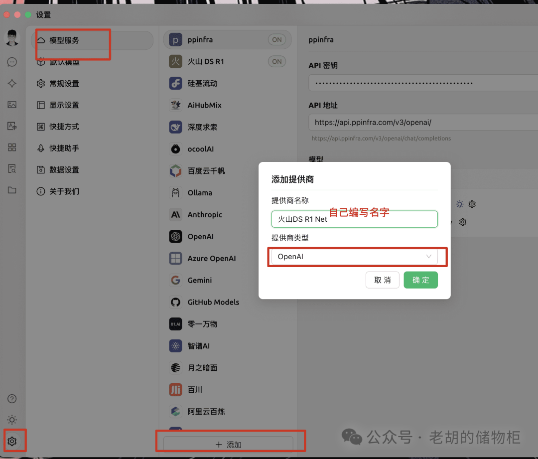Click the upper model settings gear icon
538x459 pixels.
pyautogui.click(x=472, y=204)
